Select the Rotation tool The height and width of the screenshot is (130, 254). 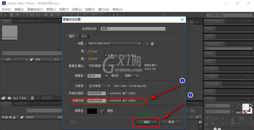(x=26, y=15)
